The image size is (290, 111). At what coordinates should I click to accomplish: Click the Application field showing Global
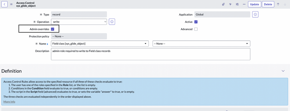click(222, 14)
